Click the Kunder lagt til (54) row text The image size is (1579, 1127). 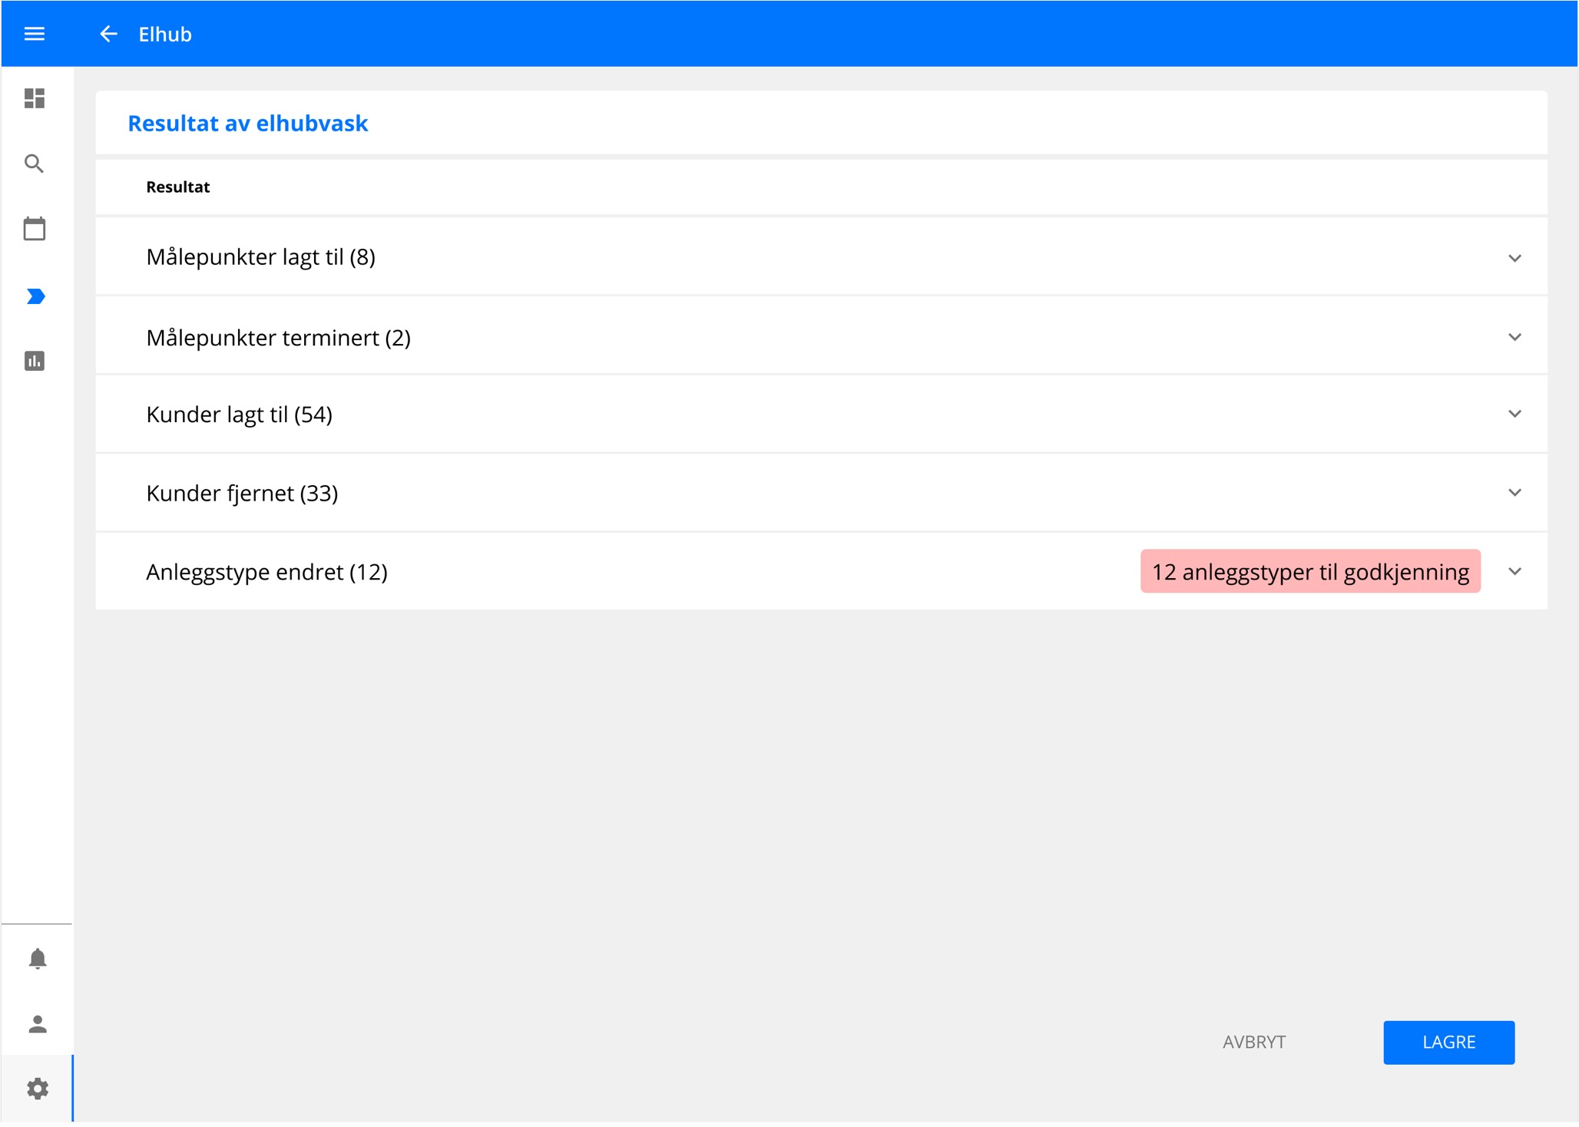pos(239,415)
